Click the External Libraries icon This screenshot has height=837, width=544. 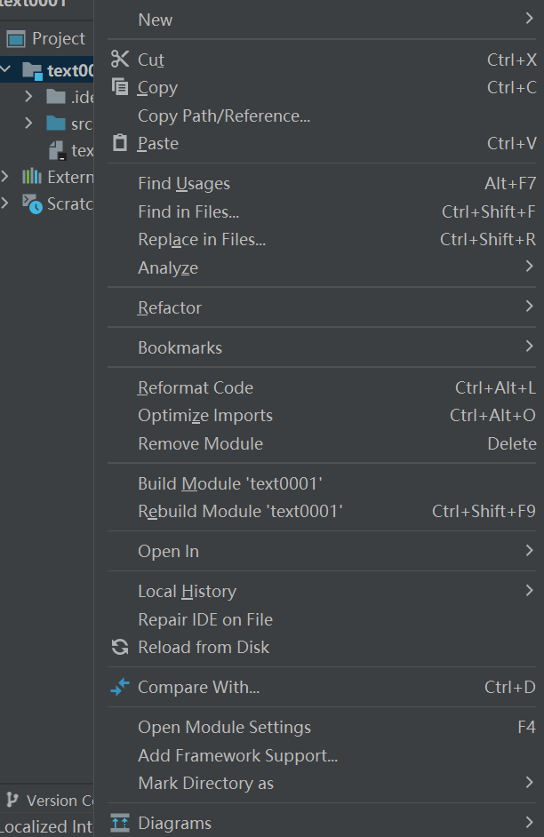point(32,177)
